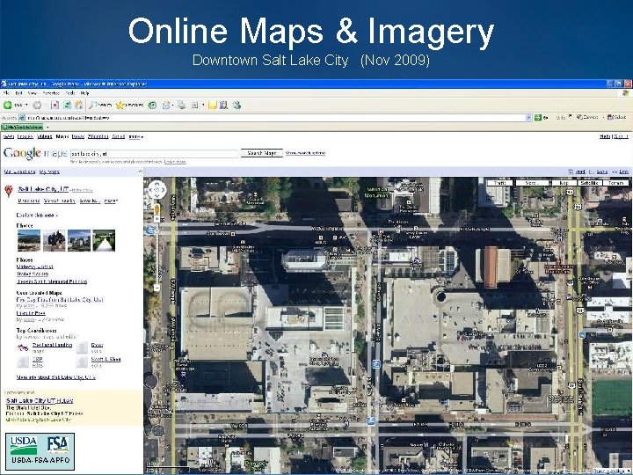Open the first photo thumbnail under Photos
Viewport: 633px width, 475px height.
point(29,240)
